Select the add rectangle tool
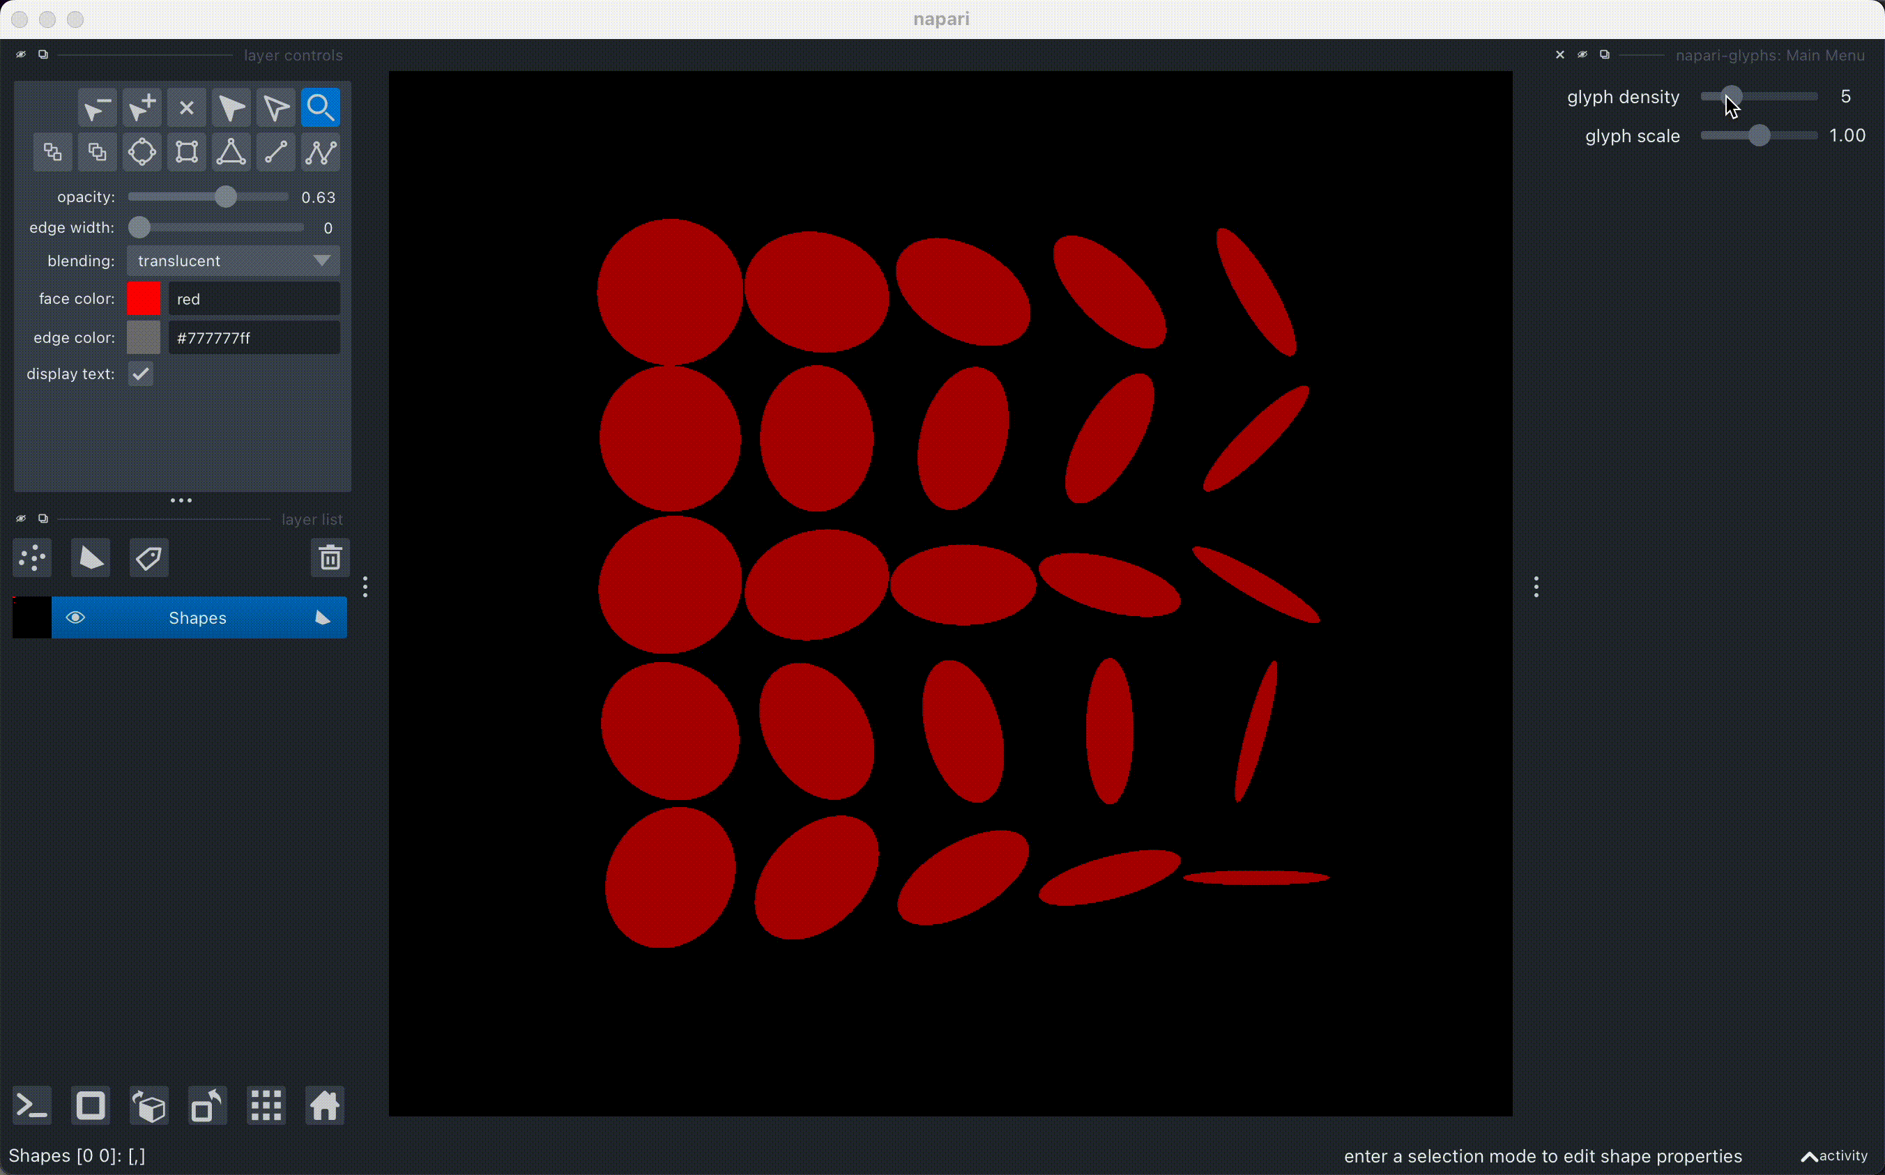Screen dimensions: 1885x1175 [187, 151]
